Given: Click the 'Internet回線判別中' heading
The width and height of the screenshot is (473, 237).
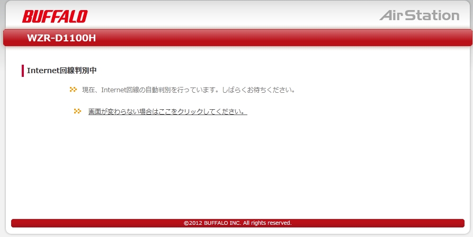Looking at the screenshot, I should (x=62, y=71).
